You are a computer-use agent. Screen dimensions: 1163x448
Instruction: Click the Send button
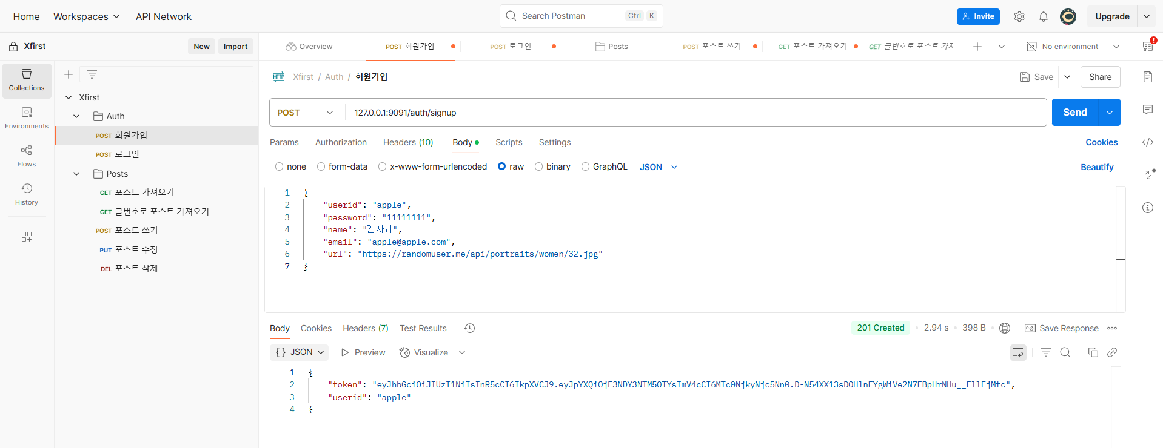1074,113
